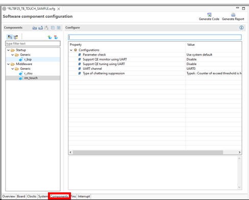Collapse the Generic chevron under Middleware

pyautogui.click(x=12, y=69)
